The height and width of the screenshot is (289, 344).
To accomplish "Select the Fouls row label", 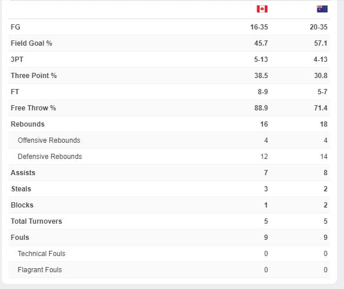I will (20, 238).
